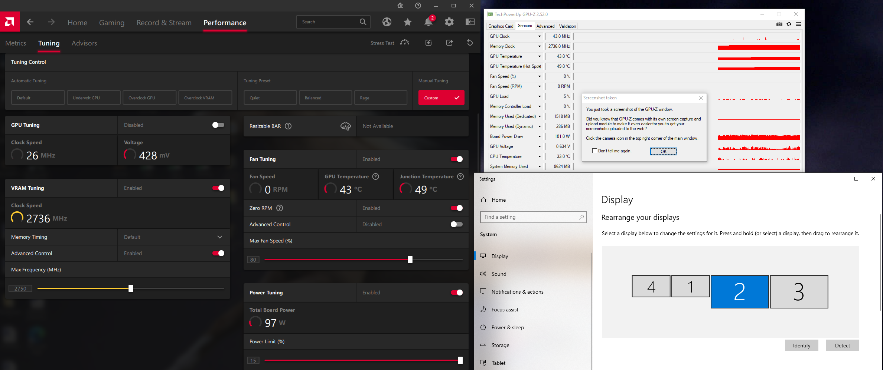Switch to the Gaming tab
This screenshot has width=883, height=370.
[x=112, y=23]
